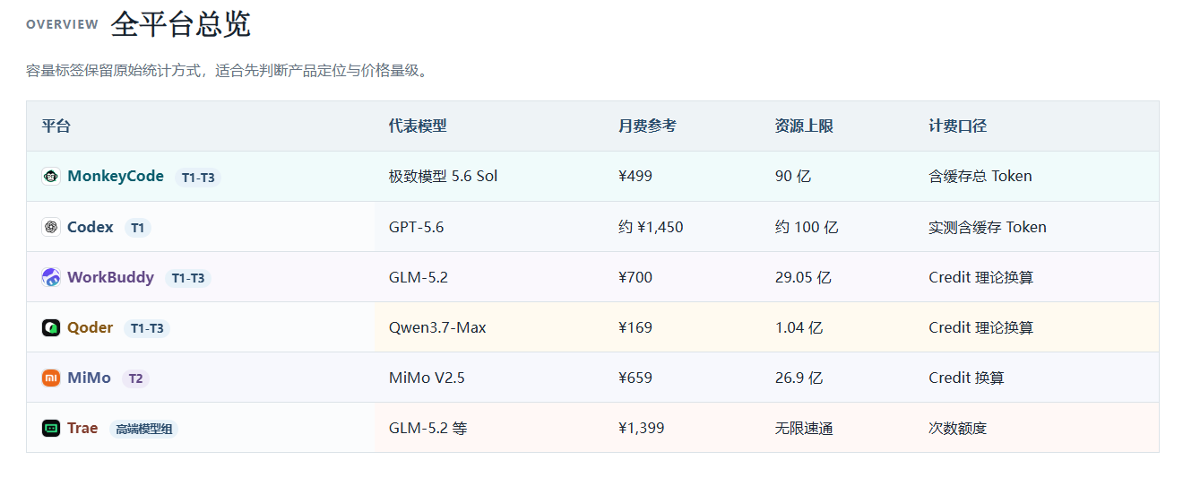Click the 容量标签 description sentence
This screenshot has height=478, width=1183.
(228, 70)
